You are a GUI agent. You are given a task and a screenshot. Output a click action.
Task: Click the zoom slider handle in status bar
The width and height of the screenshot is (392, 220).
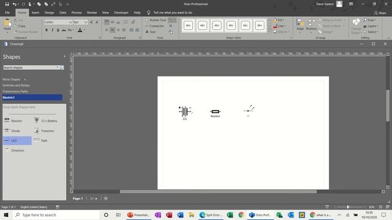348,207
